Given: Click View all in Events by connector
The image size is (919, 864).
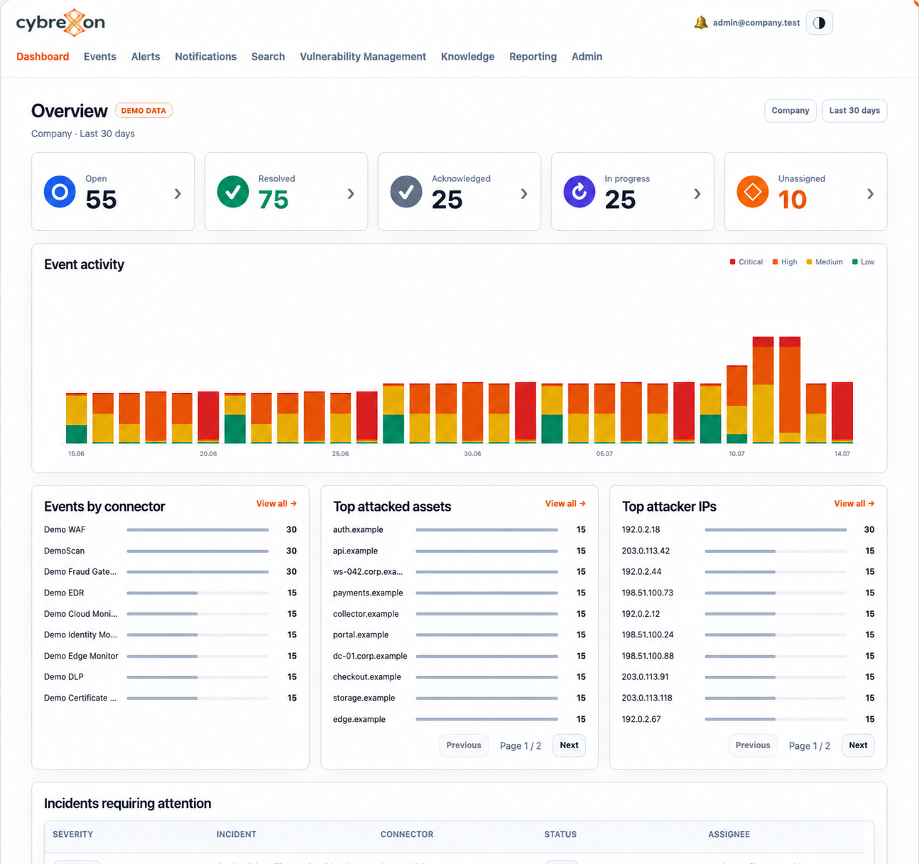Looking at the screenshot, I should (x=276, y=504).
